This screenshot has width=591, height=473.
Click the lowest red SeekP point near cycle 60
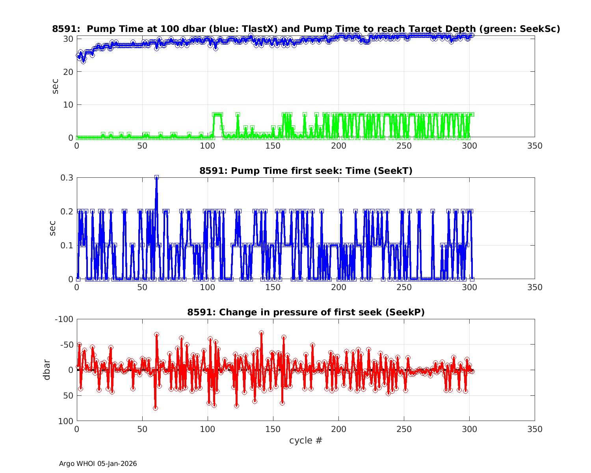[x=155, y=408]
